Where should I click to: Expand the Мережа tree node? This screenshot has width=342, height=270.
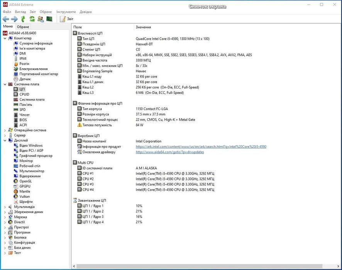[5, 217]
